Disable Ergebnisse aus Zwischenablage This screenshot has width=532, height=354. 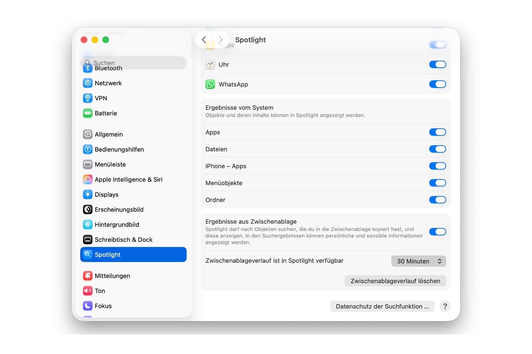click(438, 232)
